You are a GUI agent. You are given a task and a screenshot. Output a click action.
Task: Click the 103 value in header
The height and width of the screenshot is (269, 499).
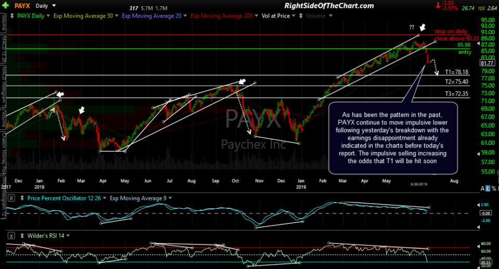point(481,8)
